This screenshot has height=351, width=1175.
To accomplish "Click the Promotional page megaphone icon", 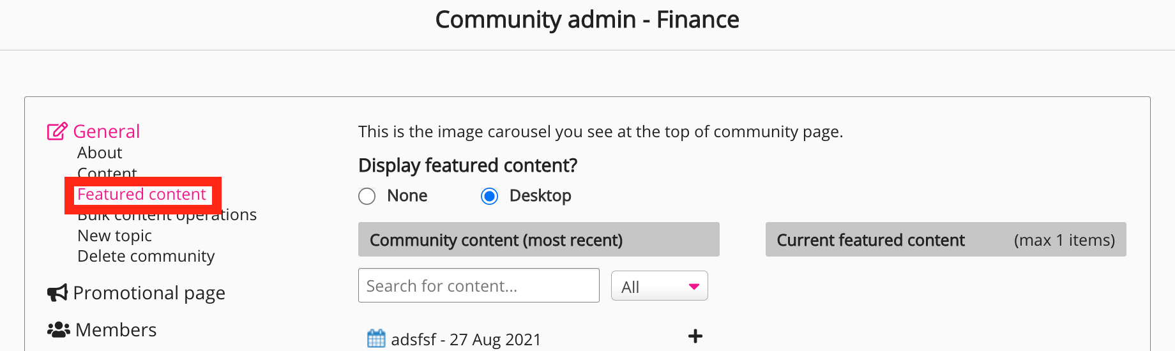I will (x=57, y=293).
